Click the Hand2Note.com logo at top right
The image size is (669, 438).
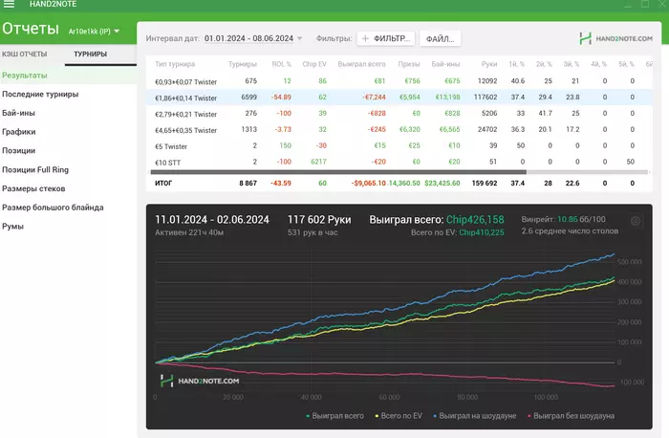615,38
